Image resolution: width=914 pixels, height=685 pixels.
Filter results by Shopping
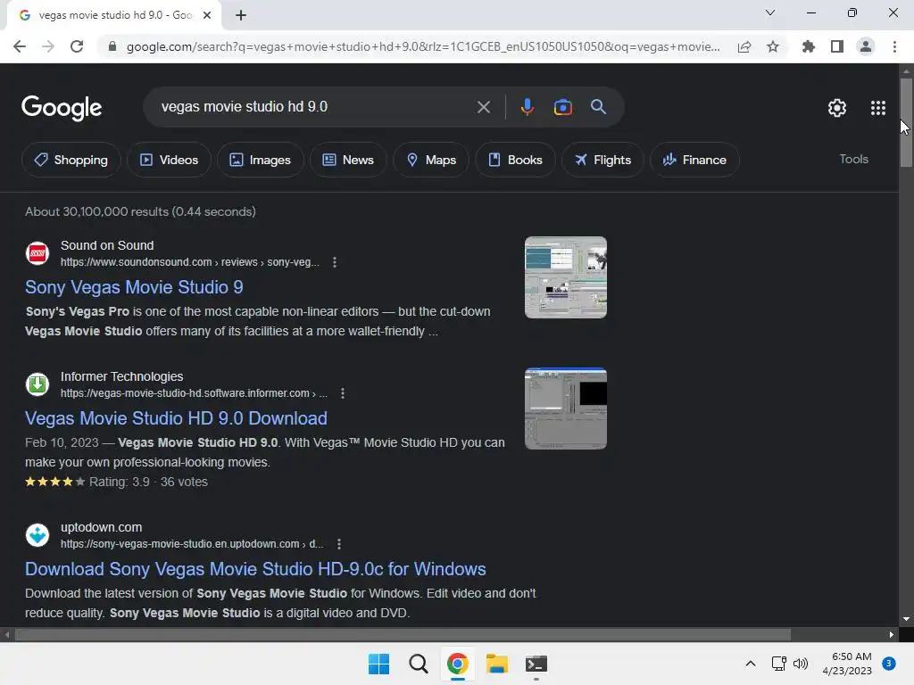71,160
